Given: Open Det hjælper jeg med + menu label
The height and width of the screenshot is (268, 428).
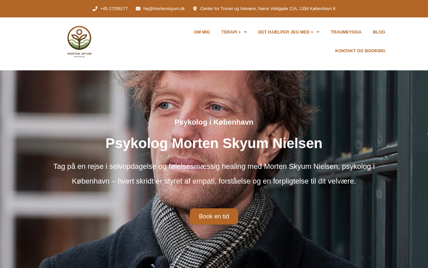Looking at the screenshot, I should 286,32.
